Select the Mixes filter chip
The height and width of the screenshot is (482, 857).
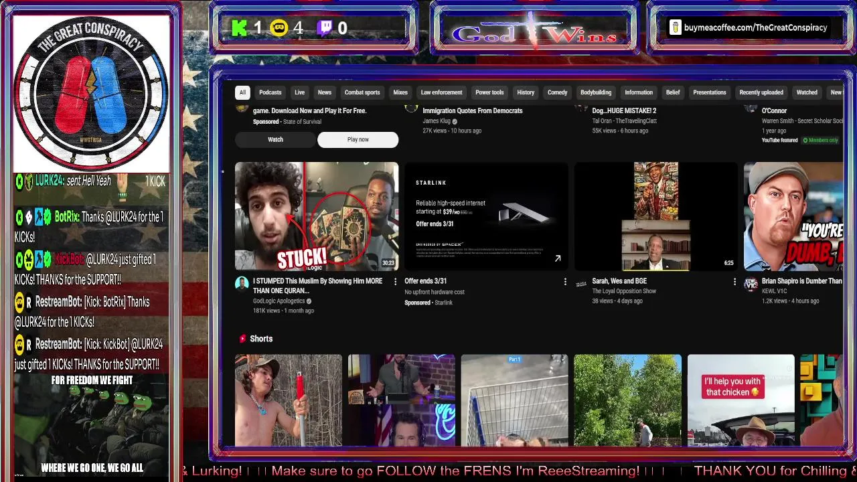pyautogui.click(x=400, y=92)
